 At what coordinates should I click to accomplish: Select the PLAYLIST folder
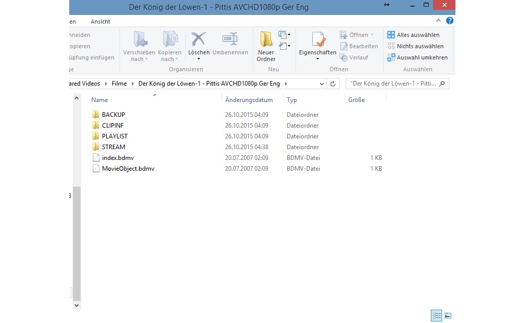click(x=114, y=136)
